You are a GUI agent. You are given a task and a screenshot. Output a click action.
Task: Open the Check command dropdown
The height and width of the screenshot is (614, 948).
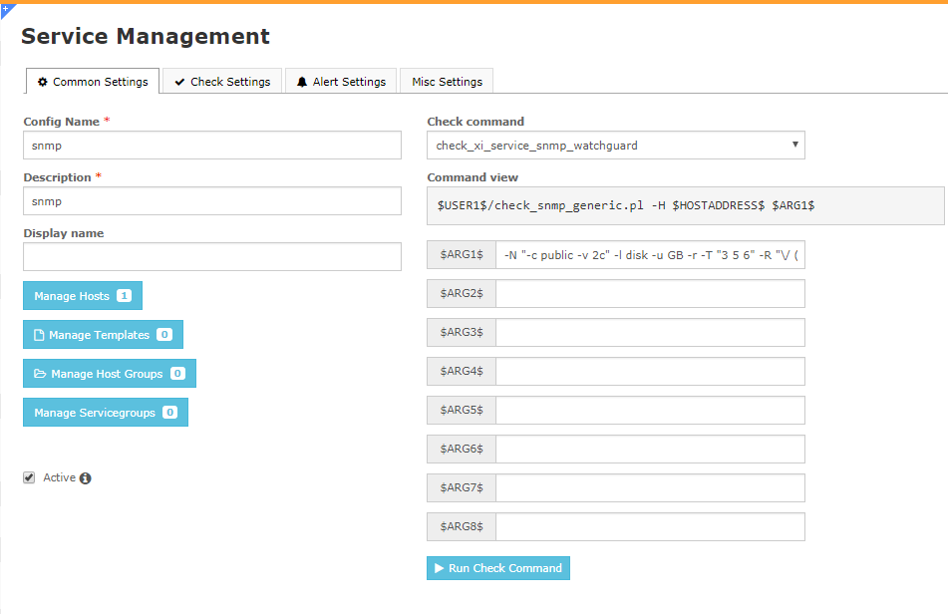click(x=615, y=146)
